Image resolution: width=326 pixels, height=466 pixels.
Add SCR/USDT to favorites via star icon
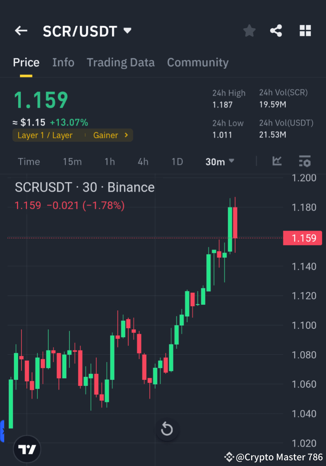pyautogui.click(x=249, y=31)
